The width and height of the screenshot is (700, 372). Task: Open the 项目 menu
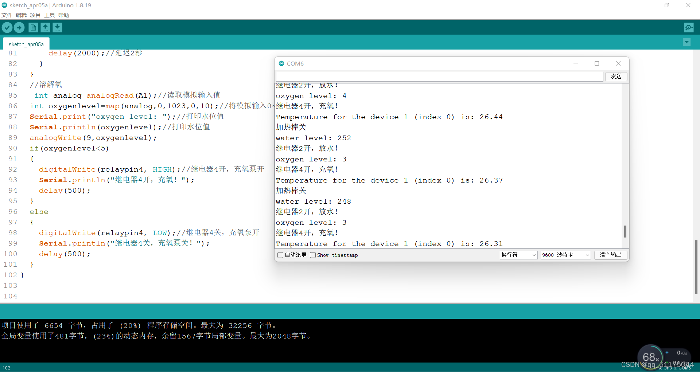35,15
